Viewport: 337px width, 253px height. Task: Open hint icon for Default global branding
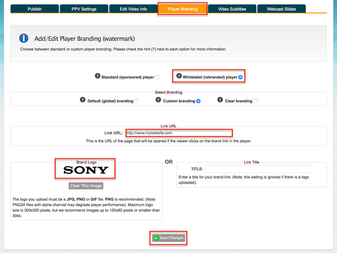(83, 100)
